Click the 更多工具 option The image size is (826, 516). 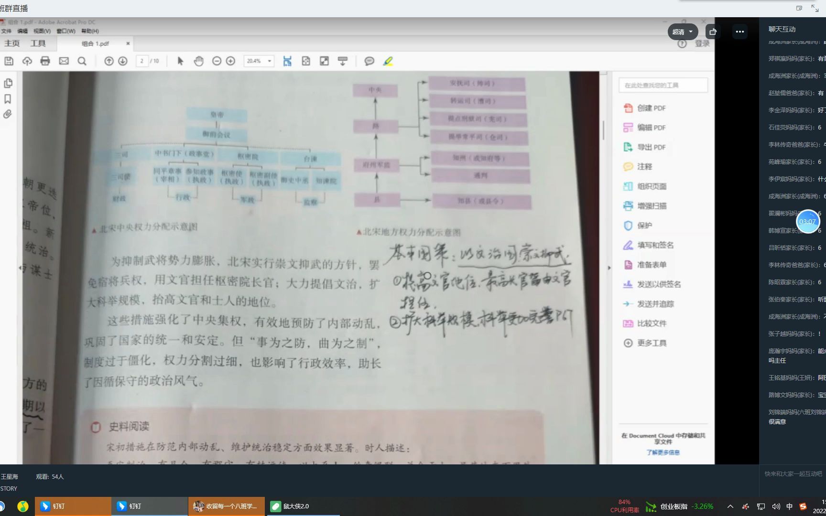[645, 343]
